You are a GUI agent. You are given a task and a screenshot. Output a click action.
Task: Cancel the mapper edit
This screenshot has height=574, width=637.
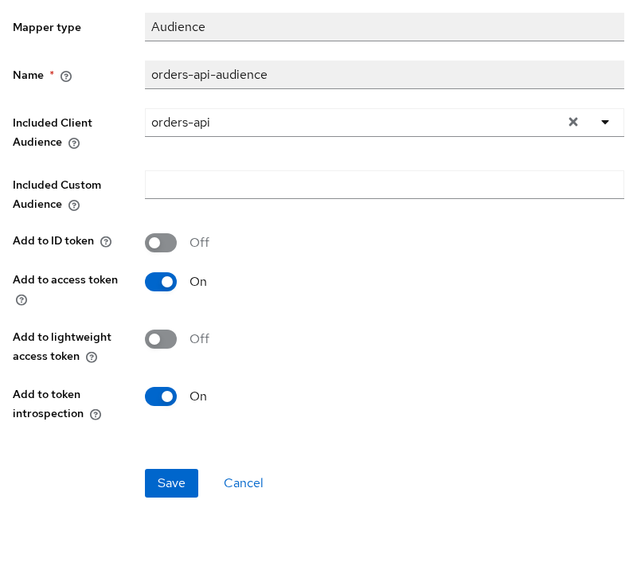tap(244, 483)
